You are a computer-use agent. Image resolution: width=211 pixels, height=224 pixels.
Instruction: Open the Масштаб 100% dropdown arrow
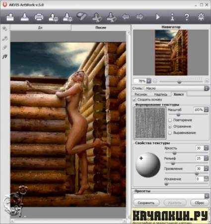pos(206,110)
